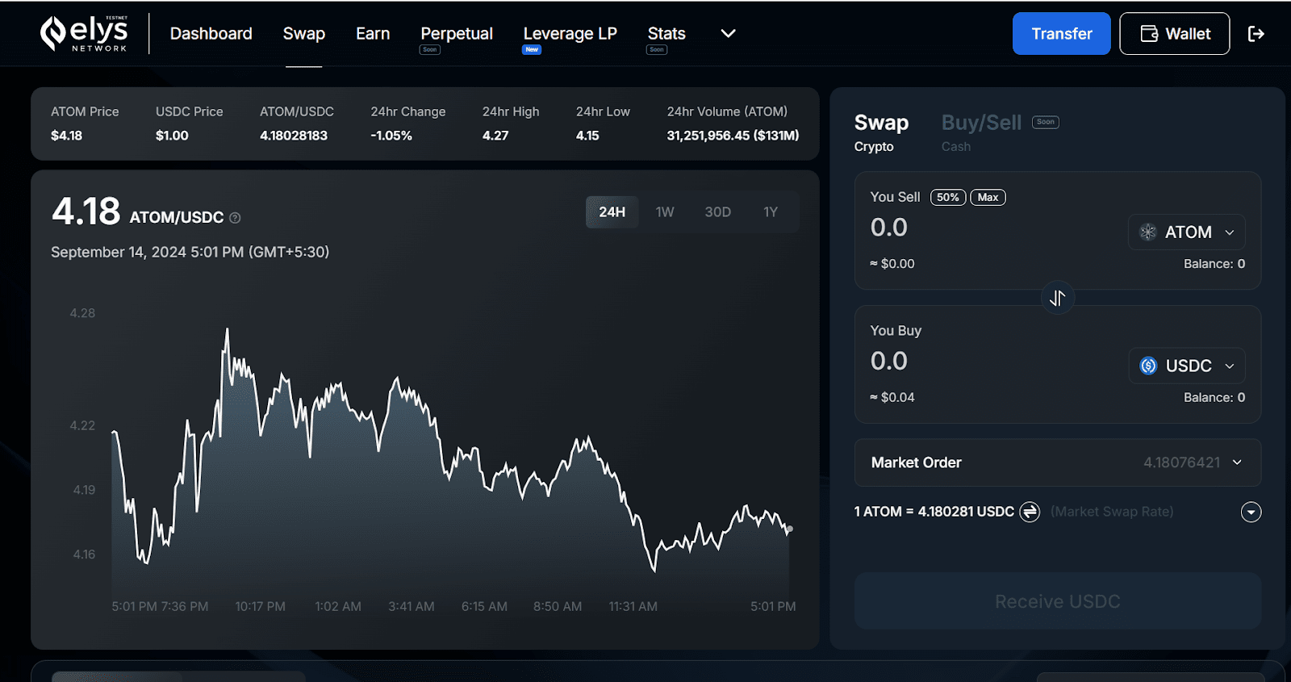
Task: Expand the Market Order dropdown
Action: point(1057,462)
